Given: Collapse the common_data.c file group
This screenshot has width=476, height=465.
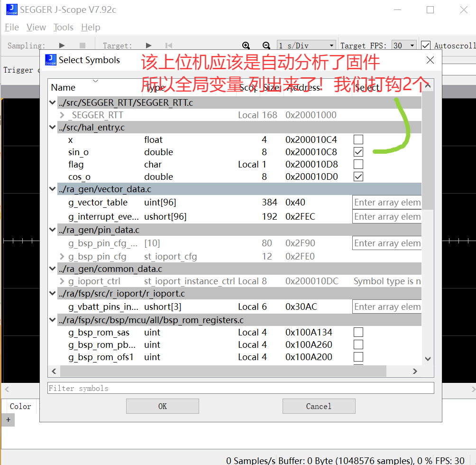Looking at the screenshot, I should 53,269.
